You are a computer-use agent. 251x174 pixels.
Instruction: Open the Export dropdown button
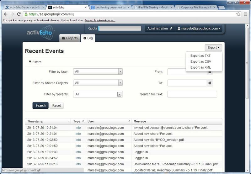tap(213, 48)
